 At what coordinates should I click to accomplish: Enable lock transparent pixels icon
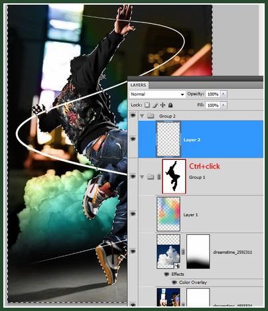pos(147,105)
